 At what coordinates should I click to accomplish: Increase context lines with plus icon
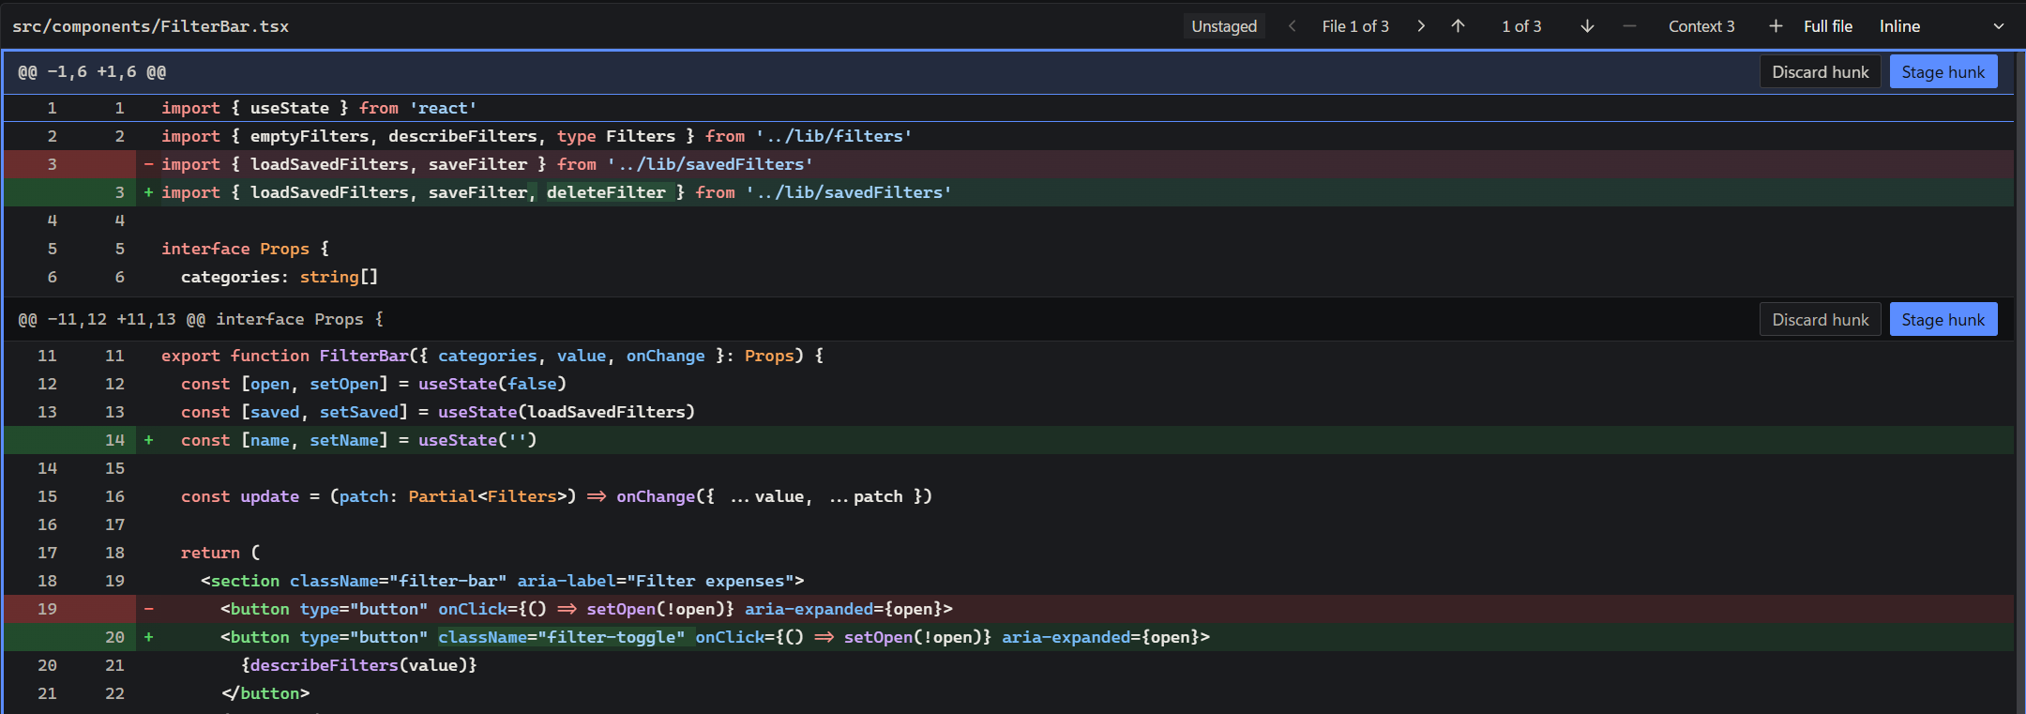1776,26
